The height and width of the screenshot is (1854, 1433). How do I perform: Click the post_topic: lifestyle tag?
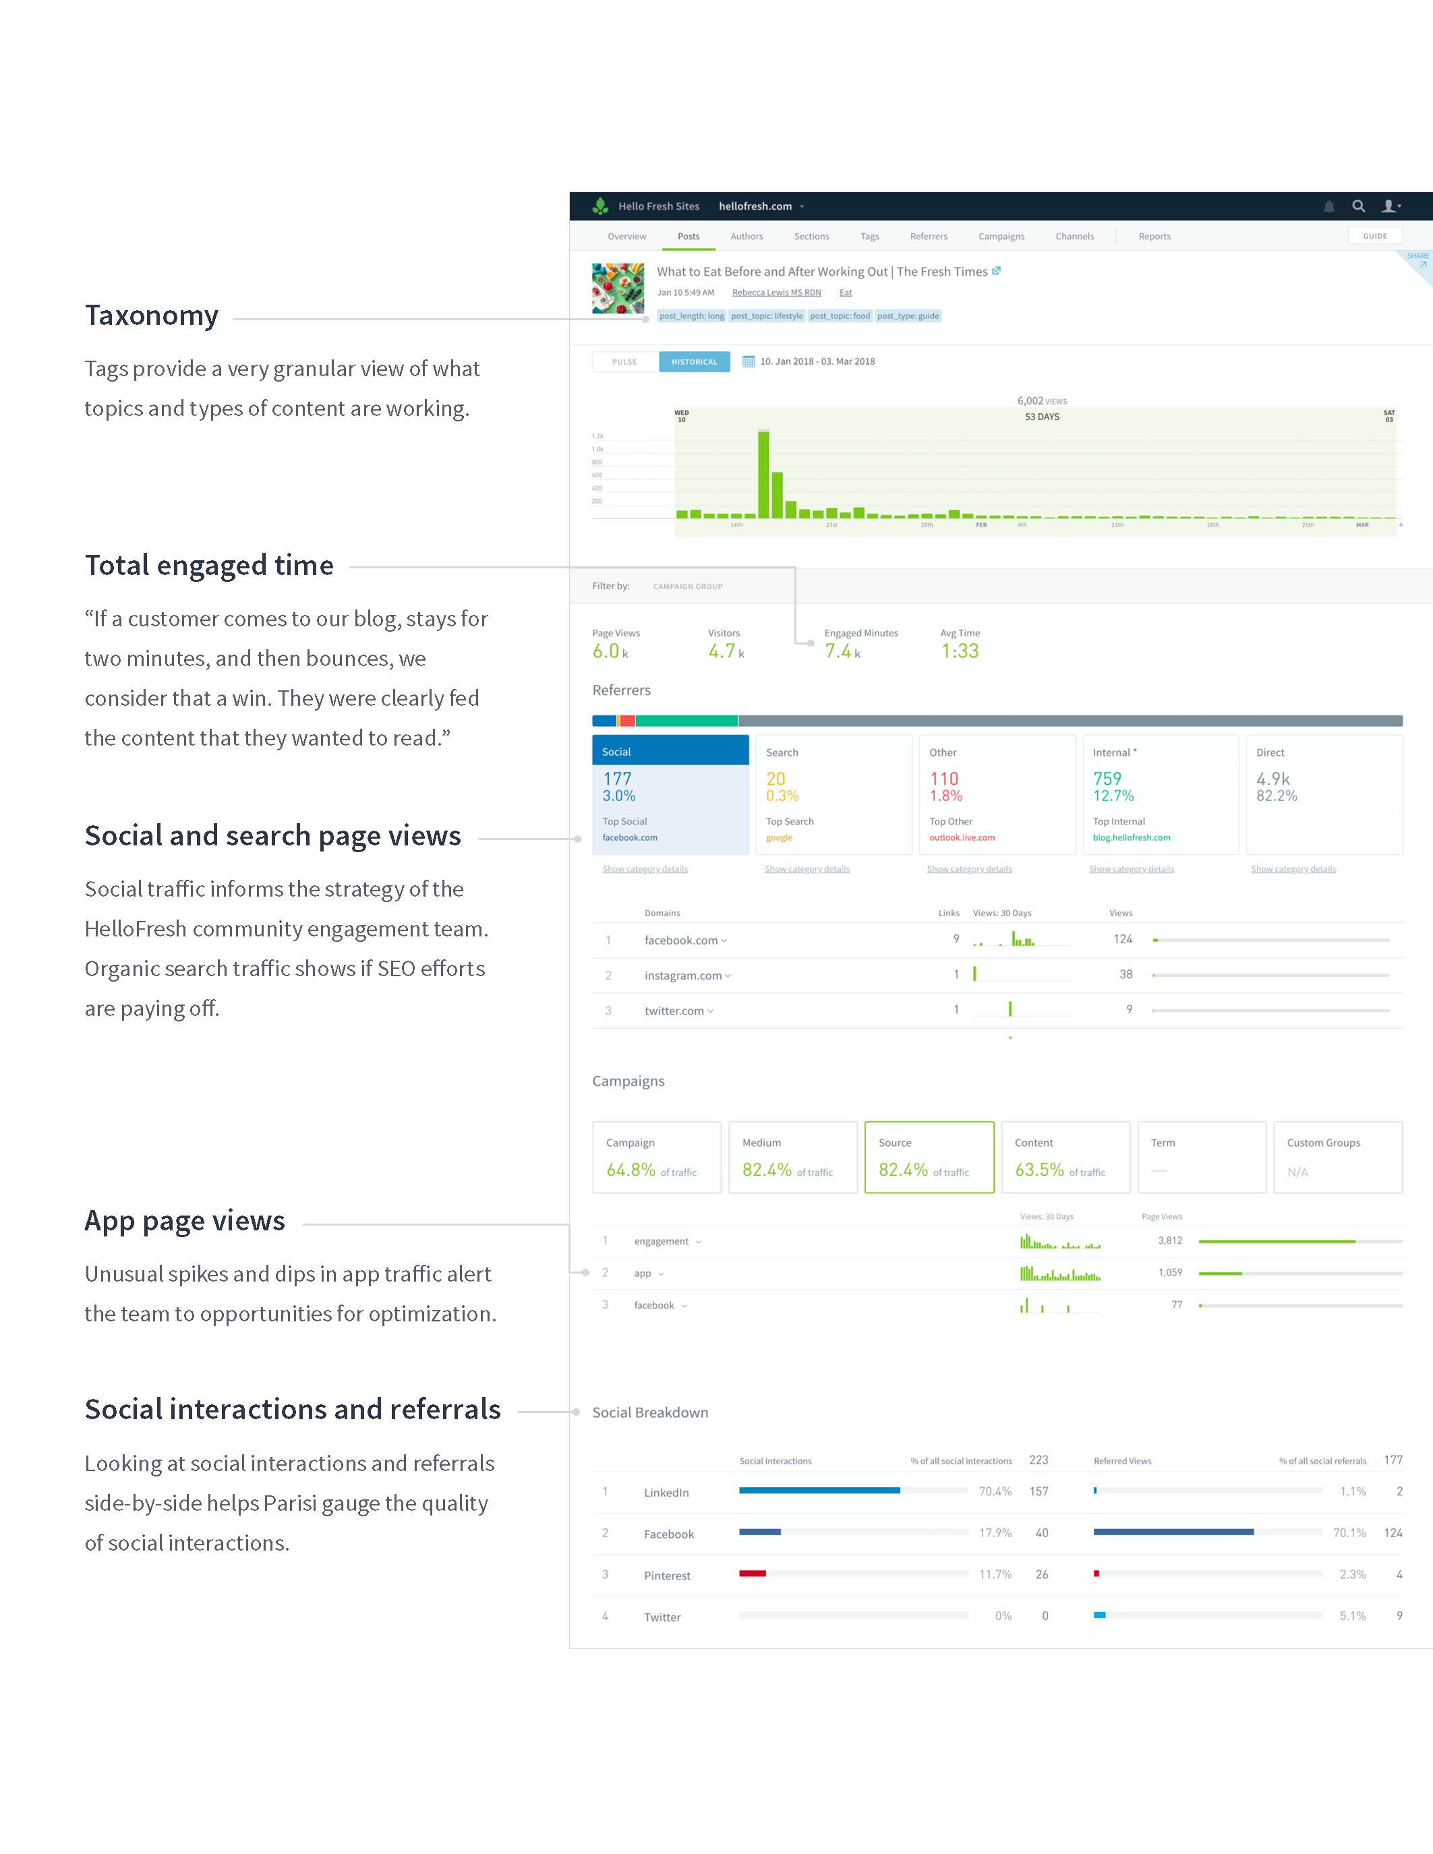coord(767,316)
